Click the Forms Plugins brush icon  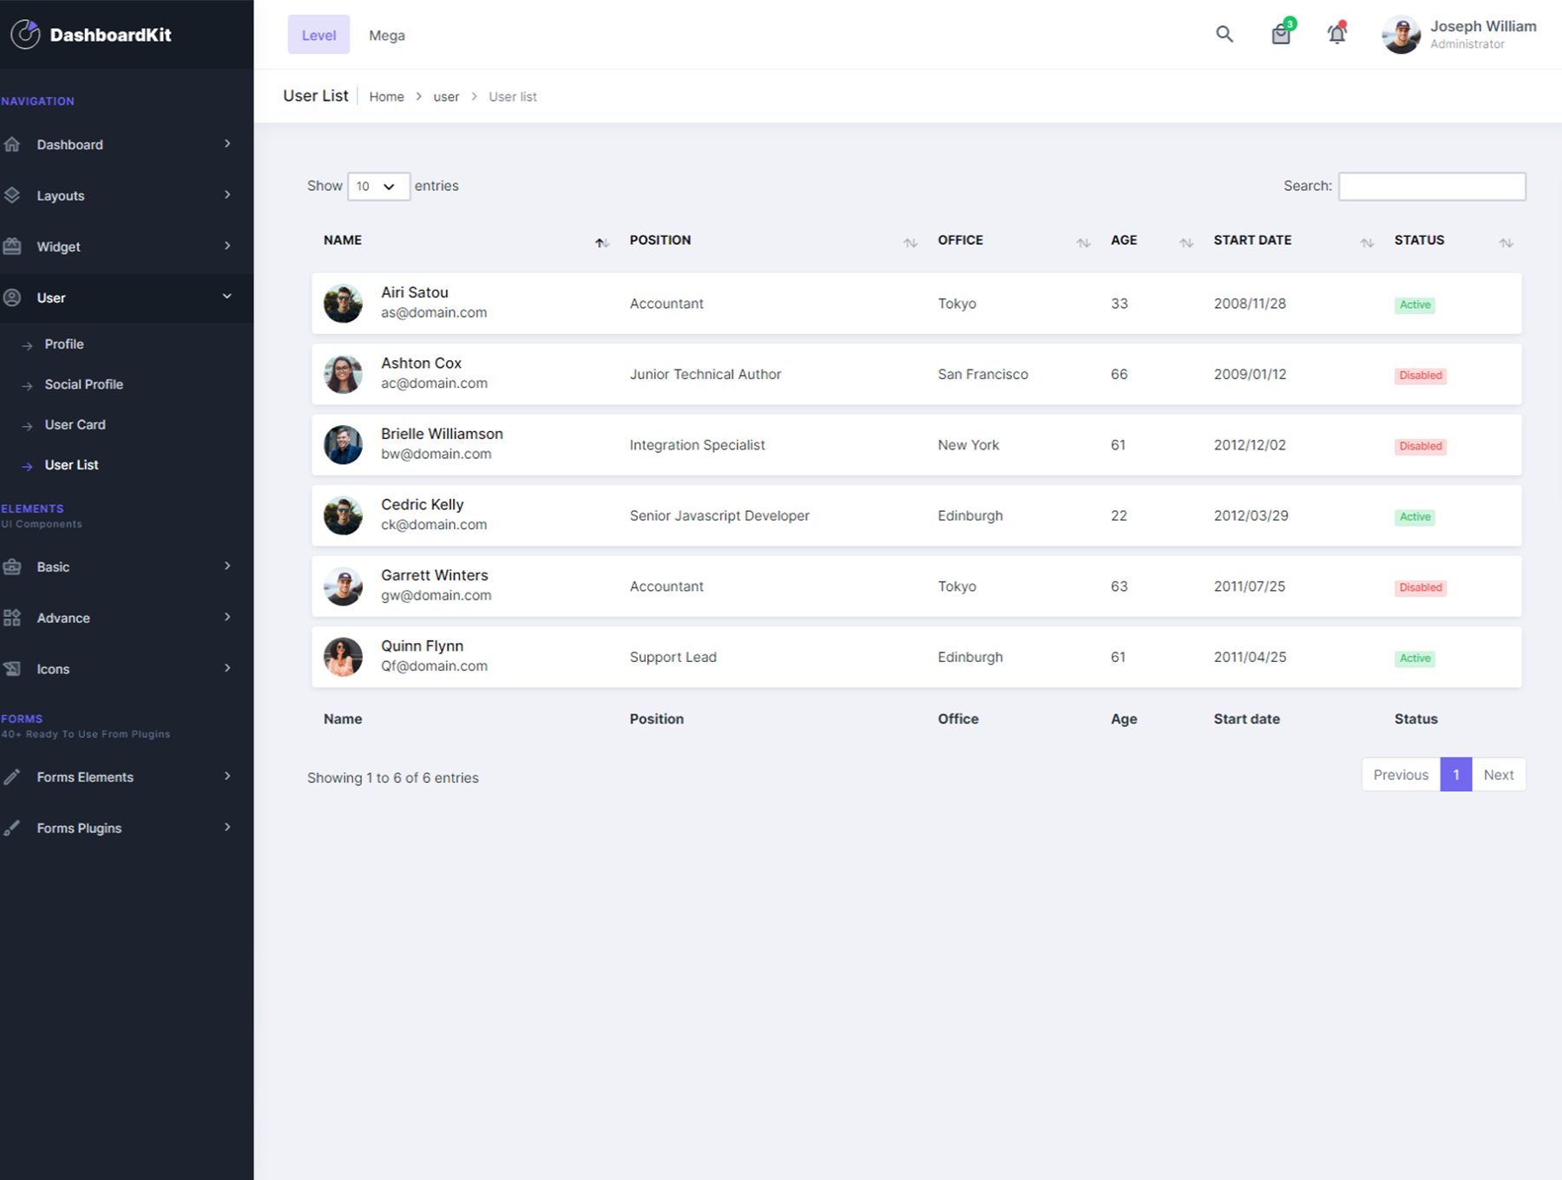point(12,829)
